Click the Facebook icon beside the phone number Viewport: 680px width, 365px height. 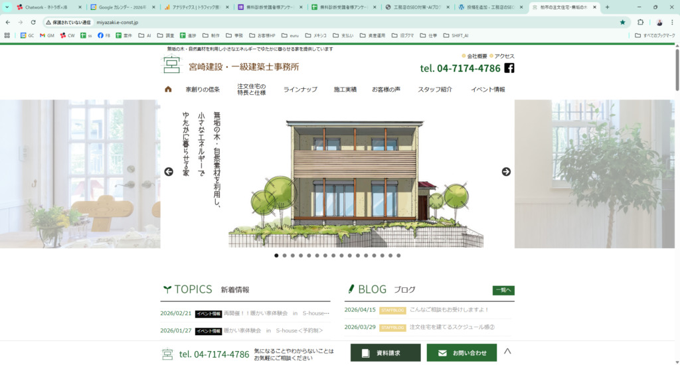click(x=509, y=68)
